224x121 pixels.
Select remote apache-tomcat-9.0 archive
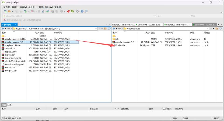pos(124,42)
